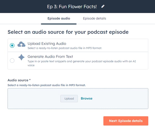
Task: Click the cloud upload icon
Action: pyautogui.click(x=21, y=44)
